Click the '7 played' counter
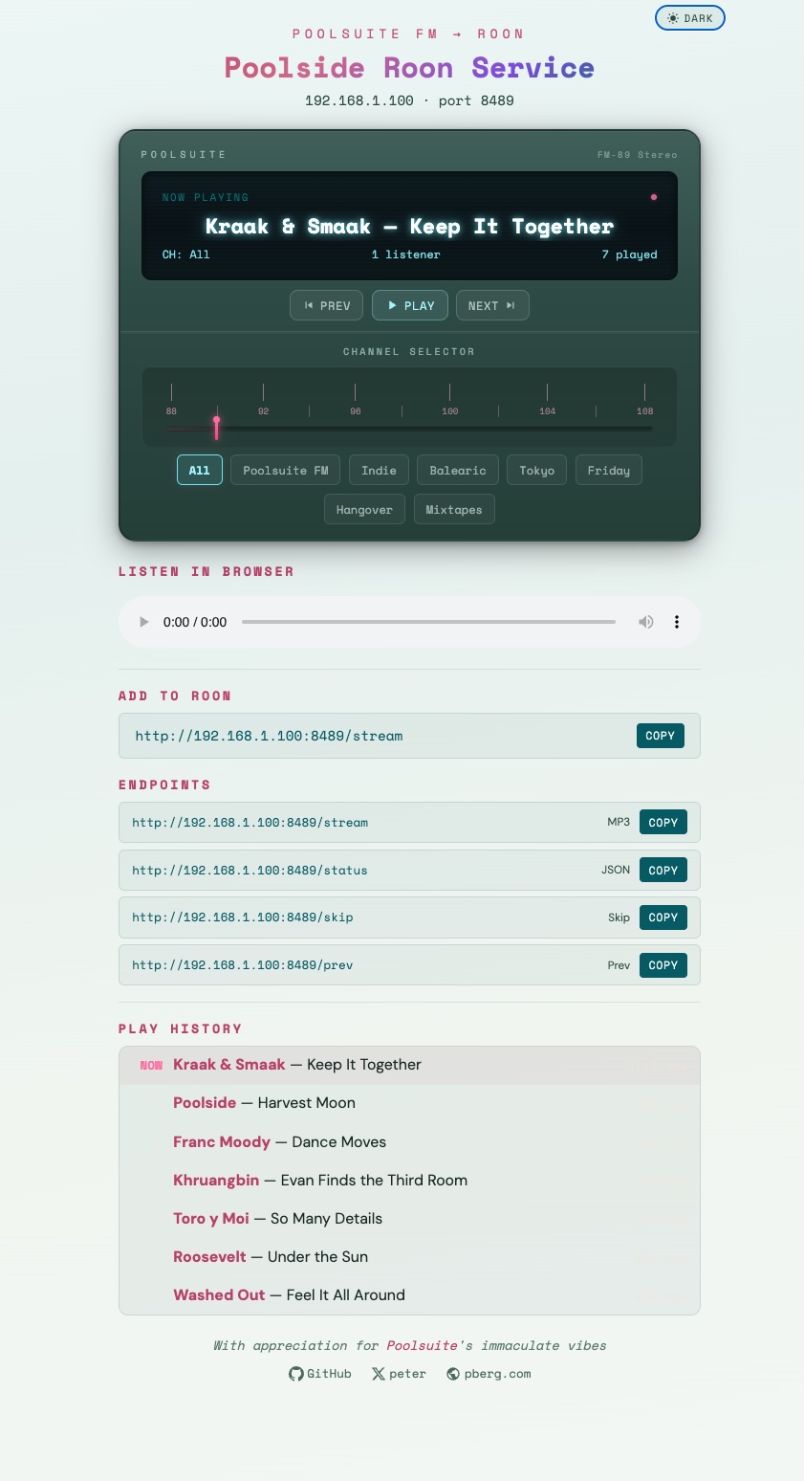The height and width of the screenshot is (1481, 804). (629, 254)
